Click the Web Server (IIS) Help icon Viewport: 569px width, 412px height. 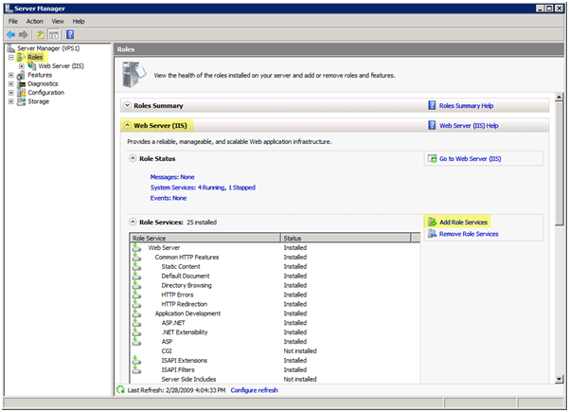click(x=432, y=125)
